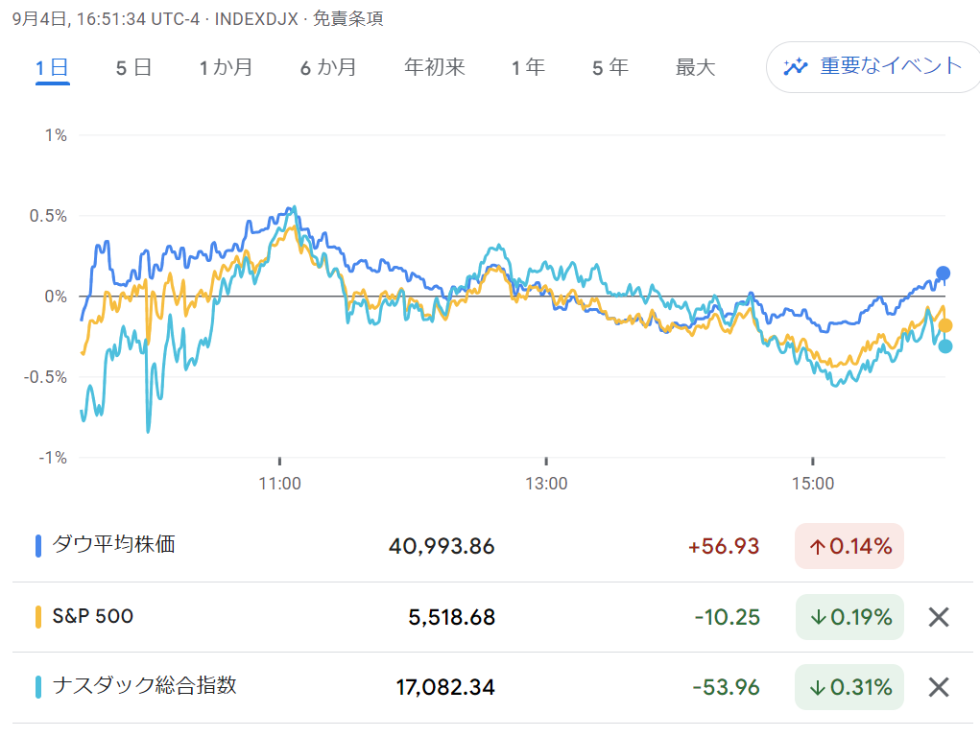Image resolution: width=980 pixels, height=737 pixels.
Task: Switch to the 6か月 range tab
Action: [x=328, y=67]
